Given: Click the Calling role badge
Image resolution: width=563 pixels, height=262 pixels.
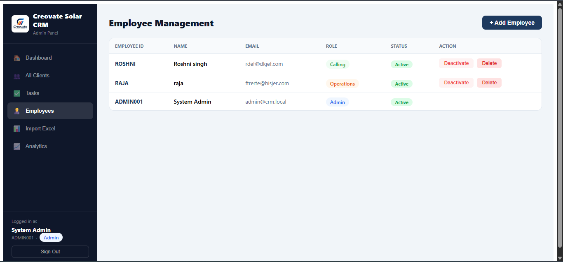Looking at the screenshot, I should 338,65.
